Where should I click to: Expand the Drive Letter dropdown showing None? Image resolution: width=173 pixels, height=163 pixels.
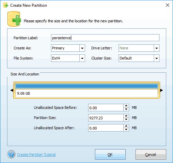139,48
